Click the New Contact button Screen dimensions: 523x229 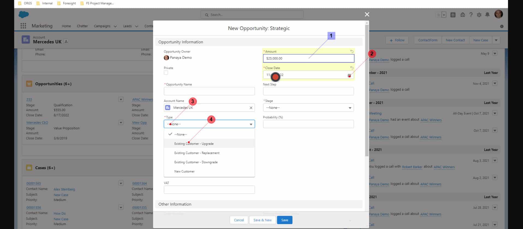tap(455, 40)
